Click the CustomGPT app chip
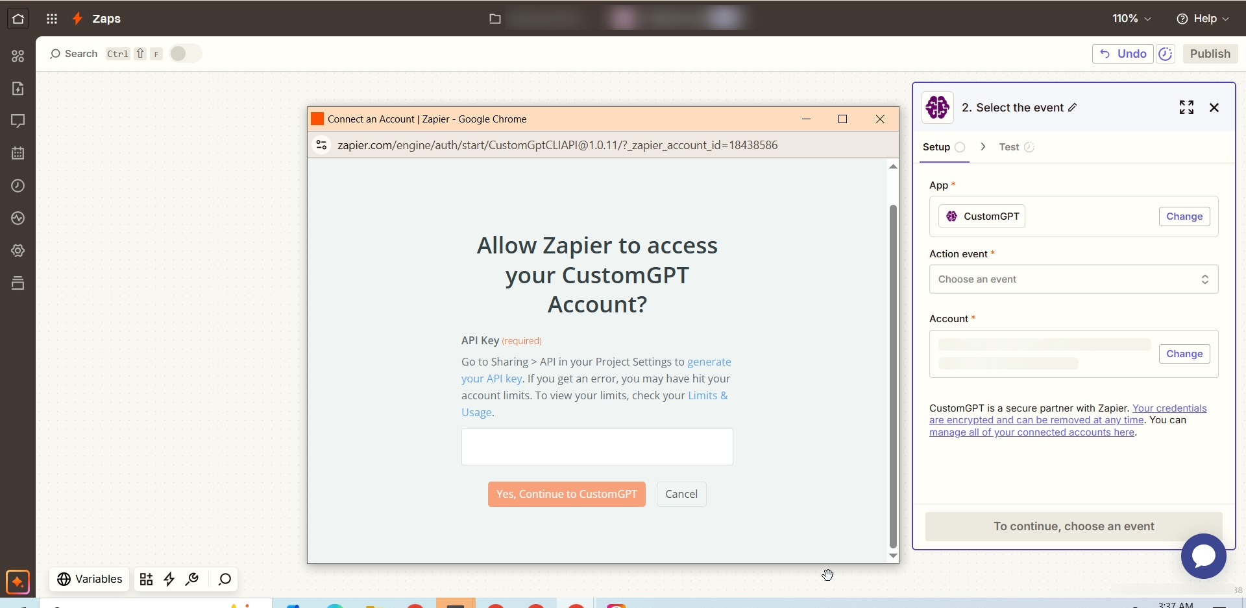1246x608 pixels. coord(982,216)
